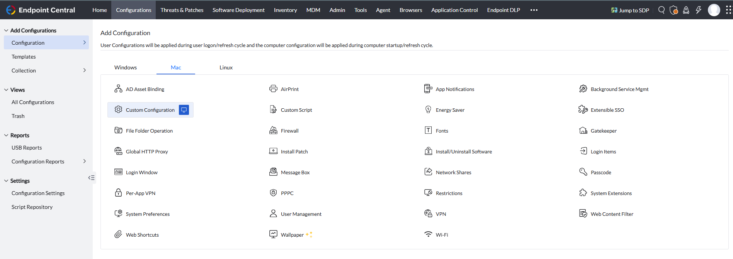733x259 pixels.
Task: Open the Install Patch icon
Action: 273,151
